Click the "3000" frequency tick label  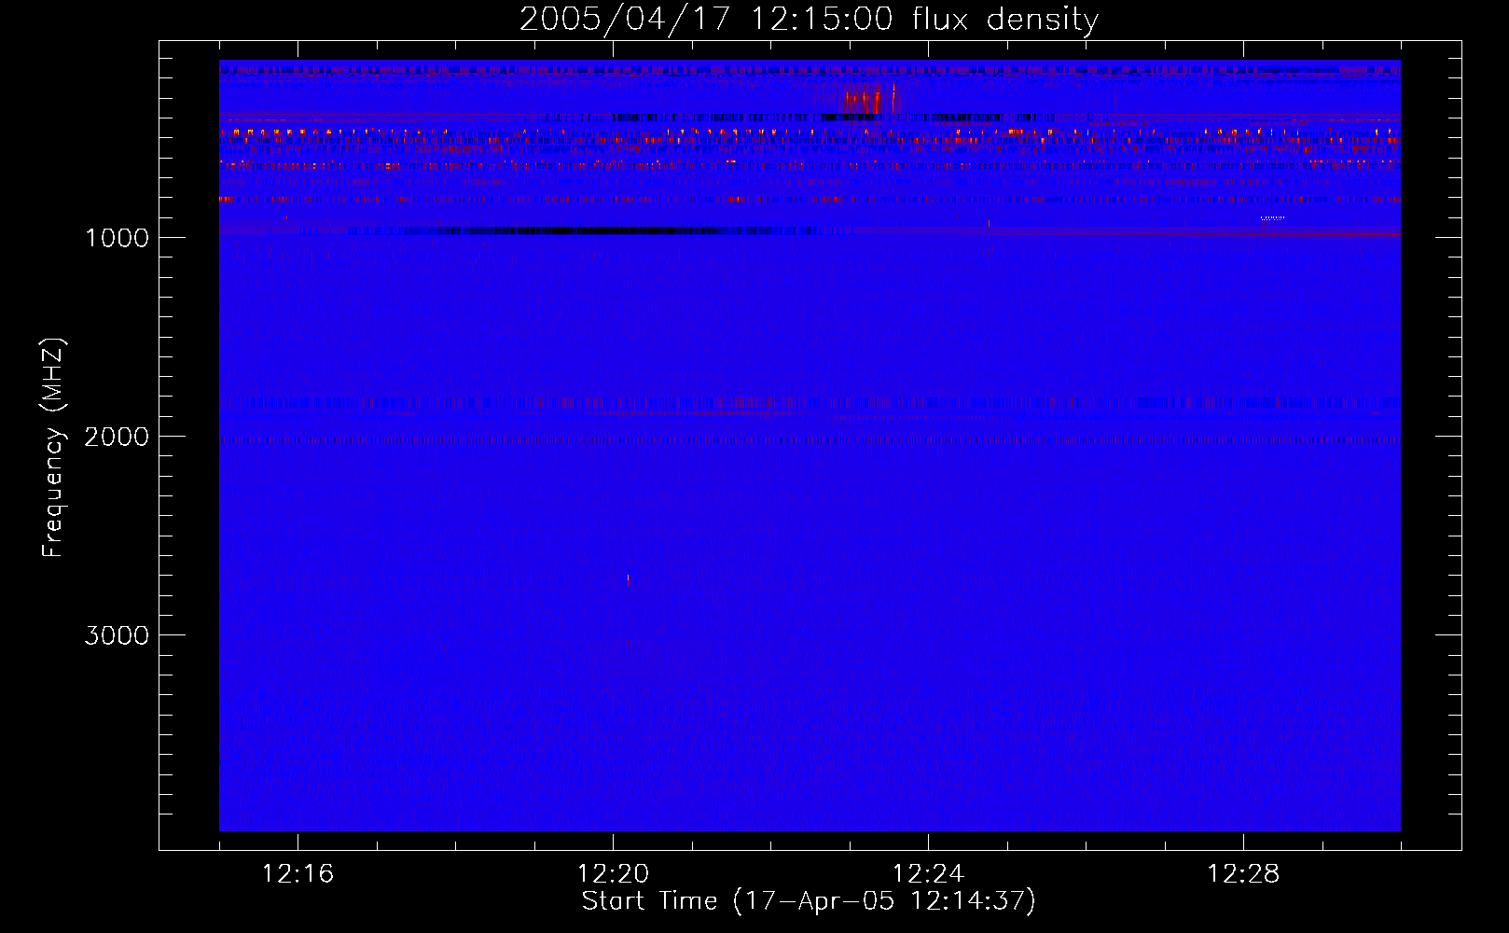[x=117, y=635]
